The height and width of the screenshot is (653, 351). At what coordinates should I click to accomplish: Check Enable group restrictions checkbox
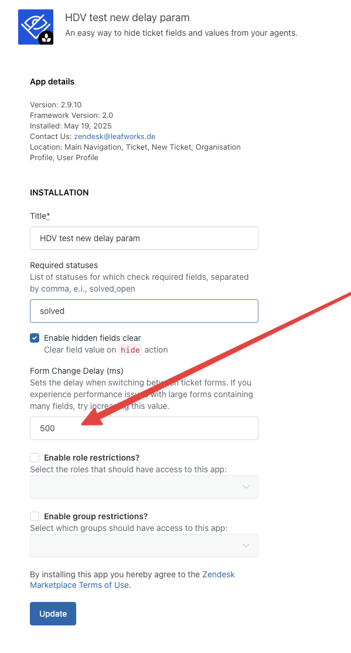35,516
